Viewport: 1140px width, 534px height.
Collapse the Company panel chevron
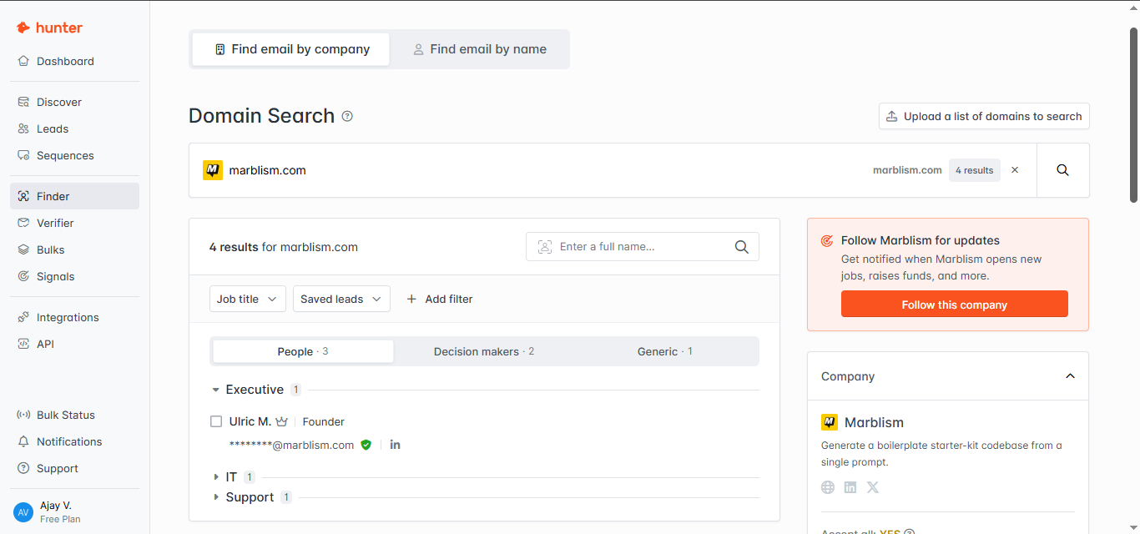click(1070, 376)
